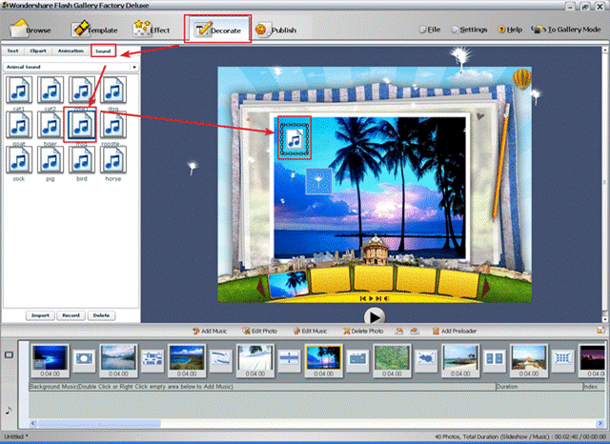The image size is (610, 444).
Task: Select the dandelion animation box on the photo
Action: tap(318, 181)
